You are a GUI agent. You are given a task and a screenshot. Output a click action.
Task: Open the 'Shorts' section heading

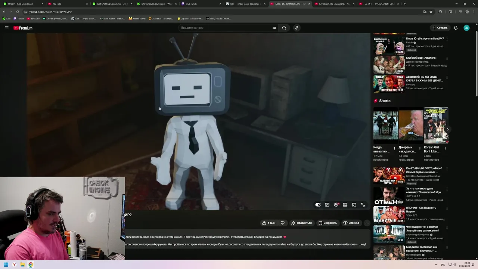pos(385,101)
